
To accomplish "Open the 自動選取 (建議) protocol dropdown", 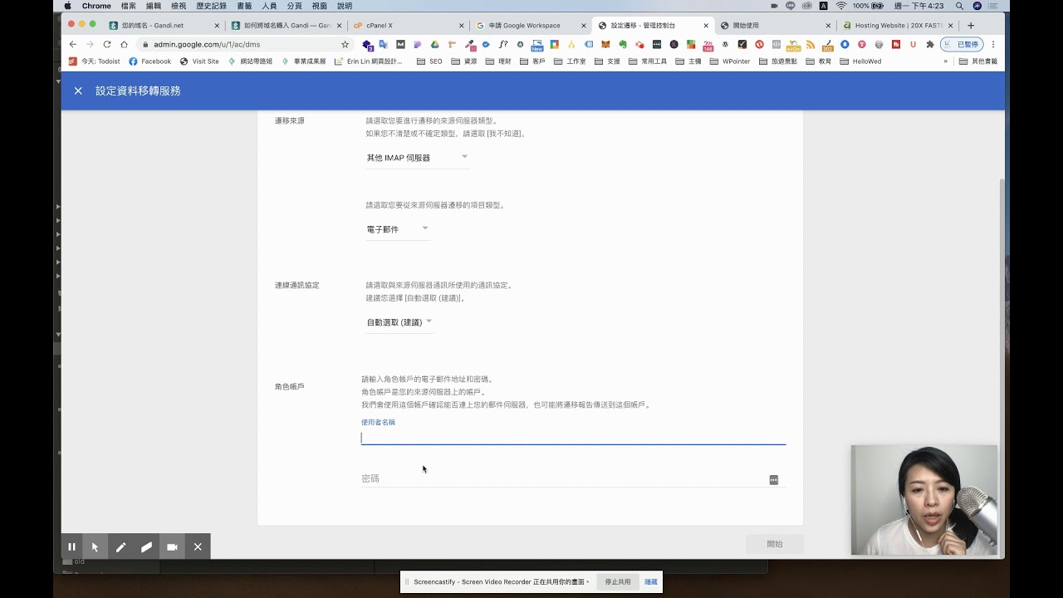I will (399, 322).
